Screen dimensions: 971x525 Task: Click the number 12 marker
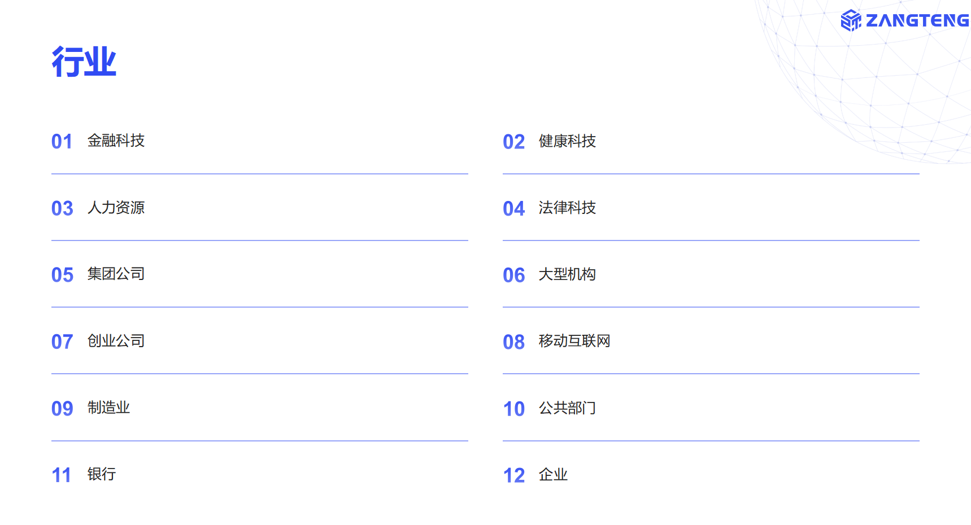513,476
